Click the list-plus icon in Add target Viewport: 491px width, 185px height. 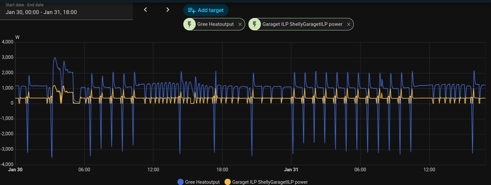[191, 10]
